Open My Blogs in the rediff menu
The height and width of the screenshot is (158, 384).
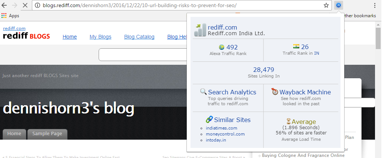pos(100,37)
